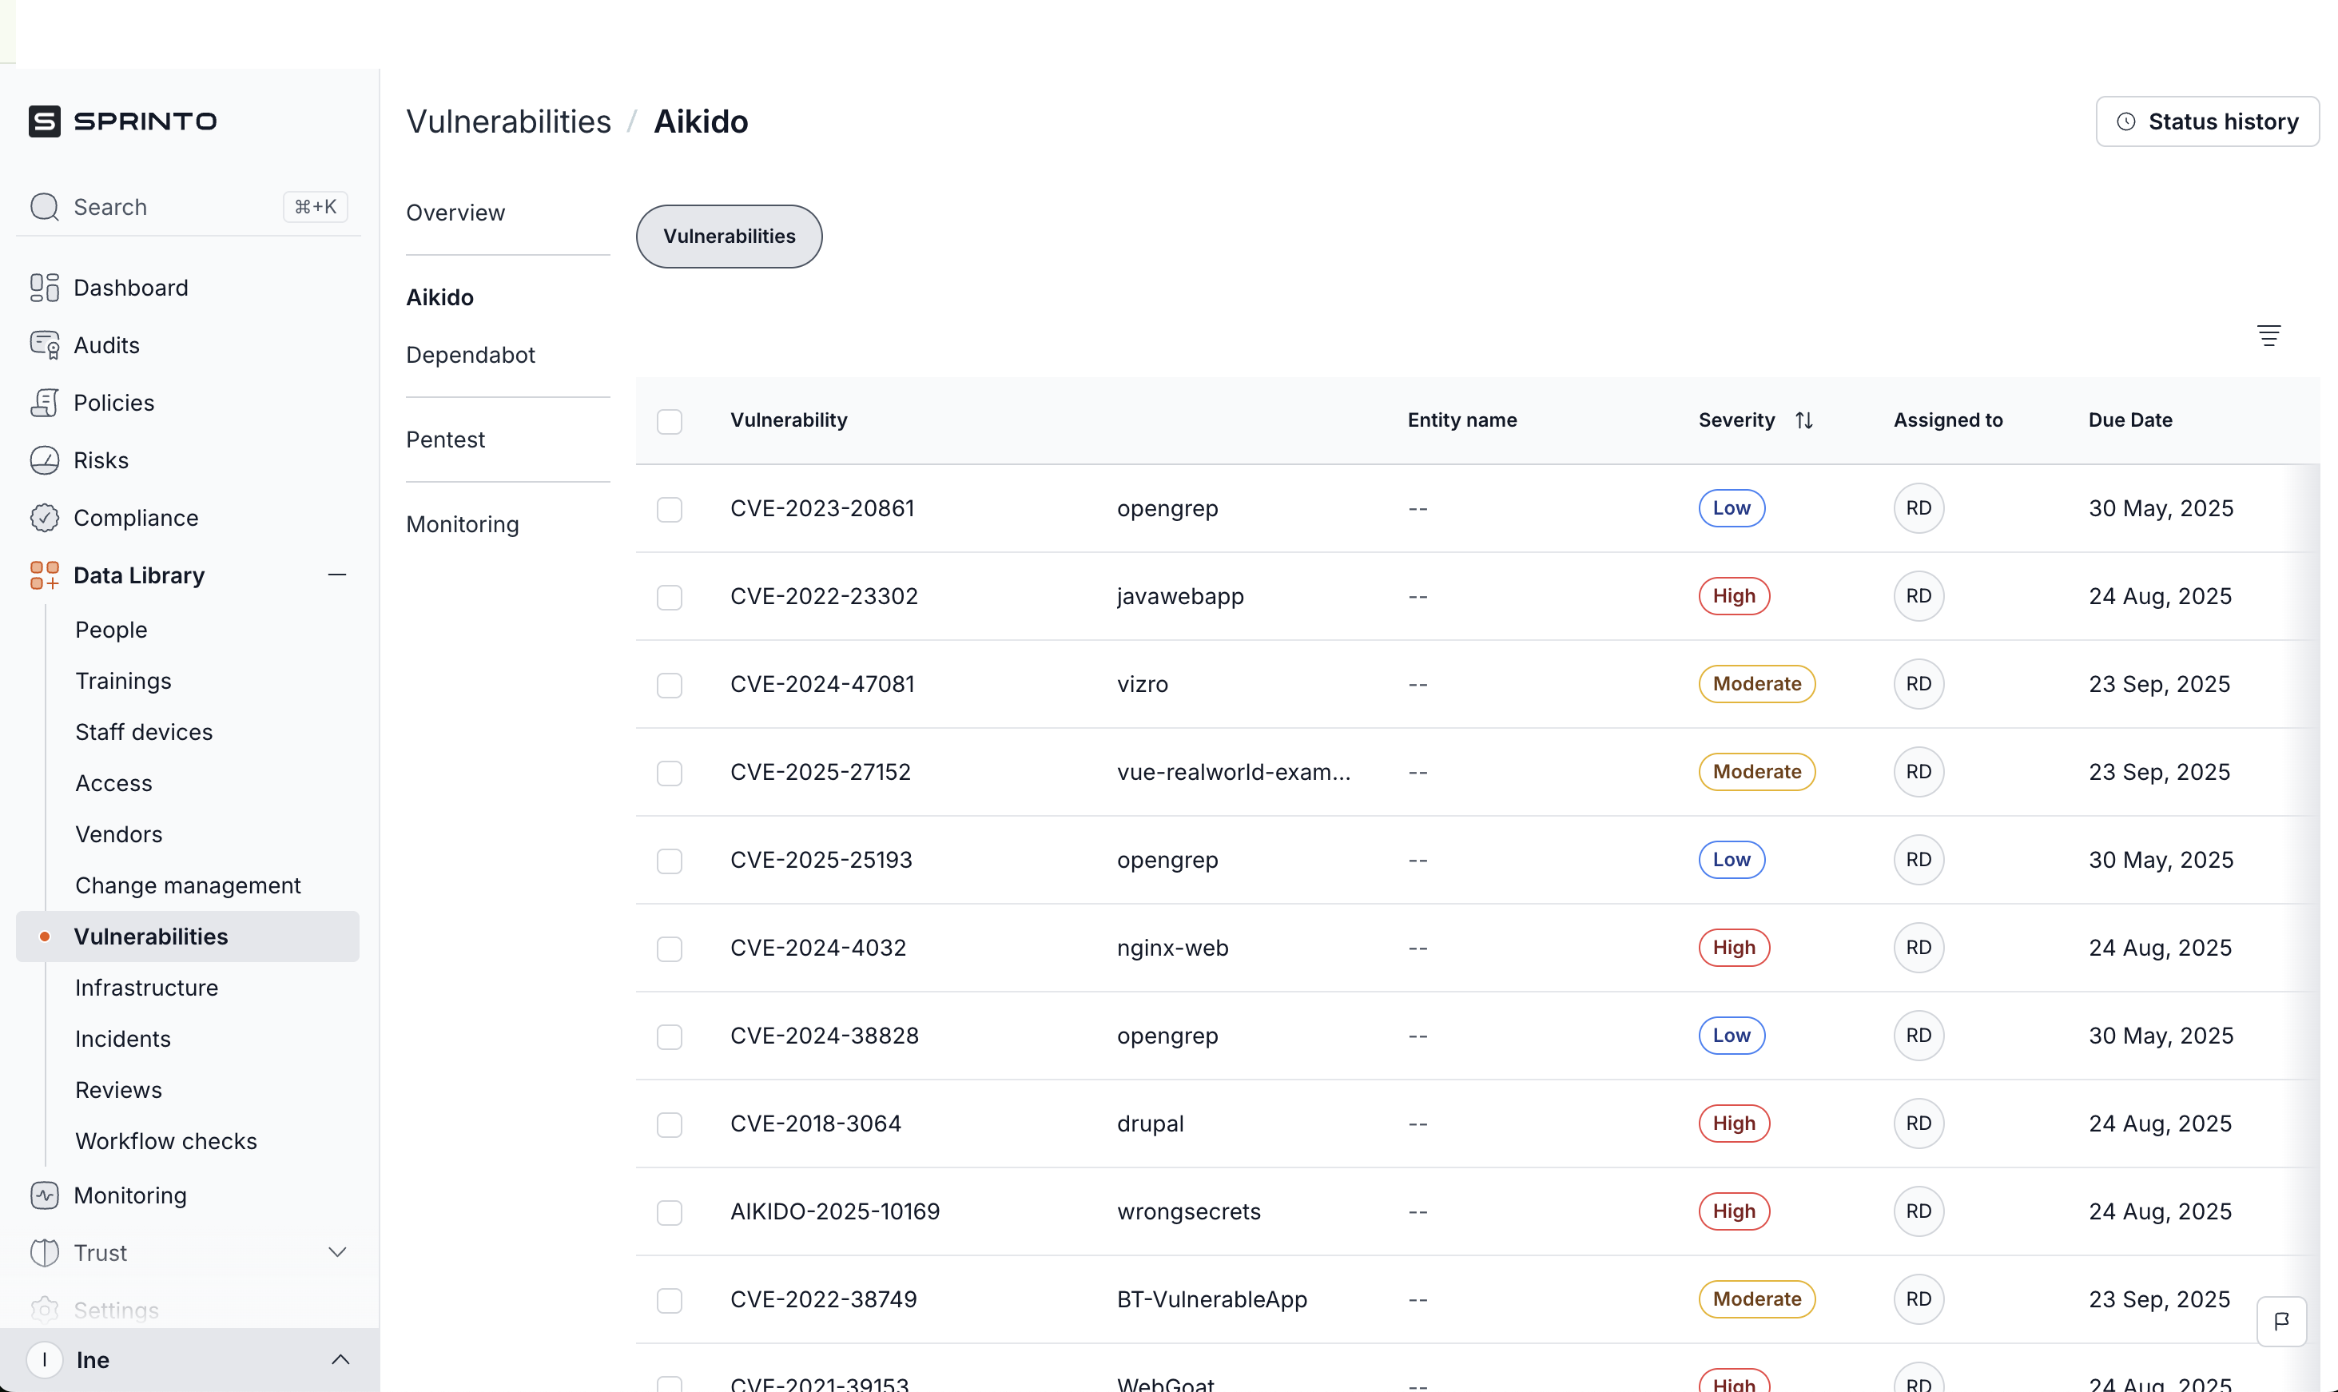Open Change management page
Screen dimensions: 2338x1392
188,885
